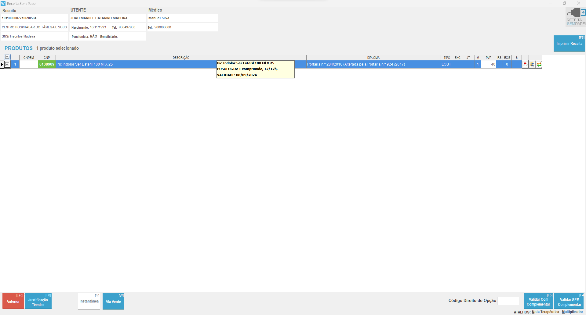Click the folder refresh icon in row

(532, 64)
